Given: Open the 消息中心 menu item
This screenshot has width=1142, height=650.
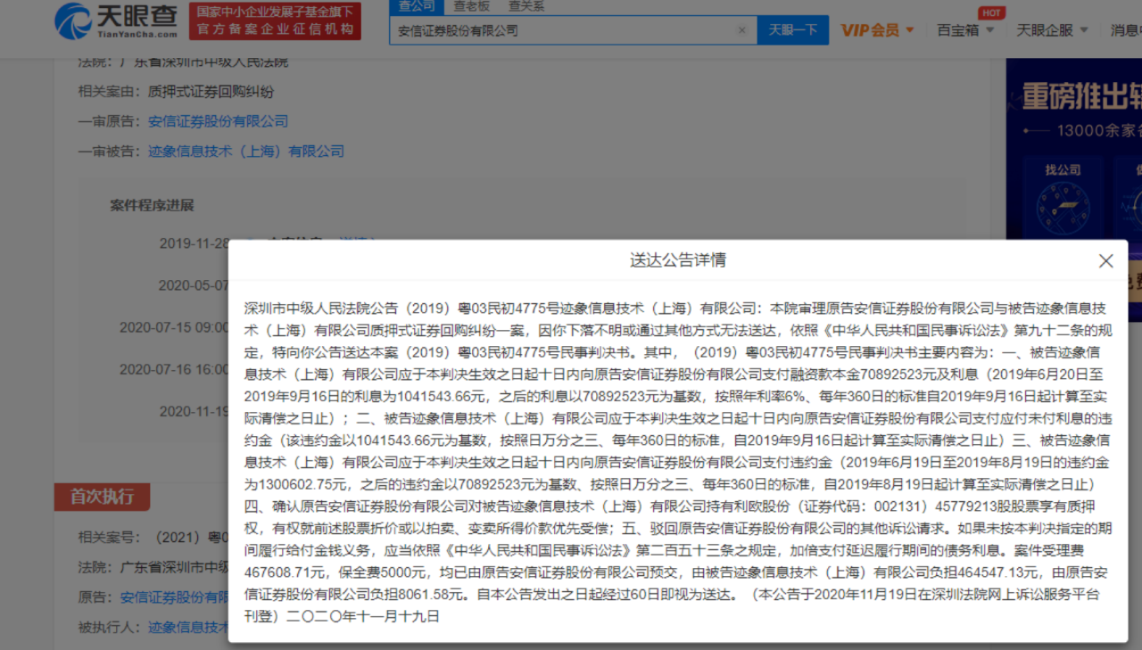Looking at the screenshot, I should coord(1126,30).
